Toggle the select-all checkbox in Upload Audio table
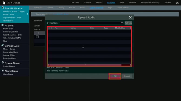The image size is (181, 101). [51, 28]
